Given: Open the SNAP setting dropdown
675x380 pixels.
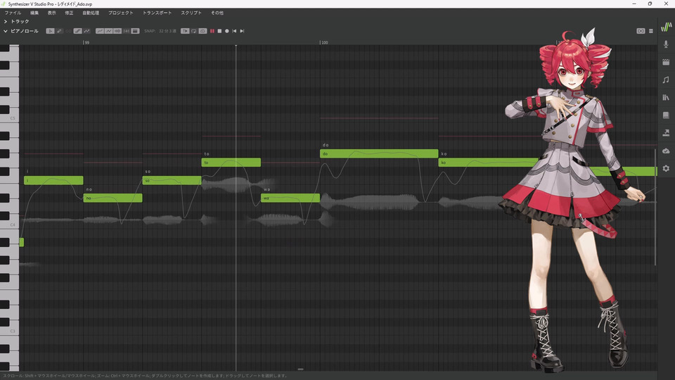Looking at the screenshot, I should 168,31.
